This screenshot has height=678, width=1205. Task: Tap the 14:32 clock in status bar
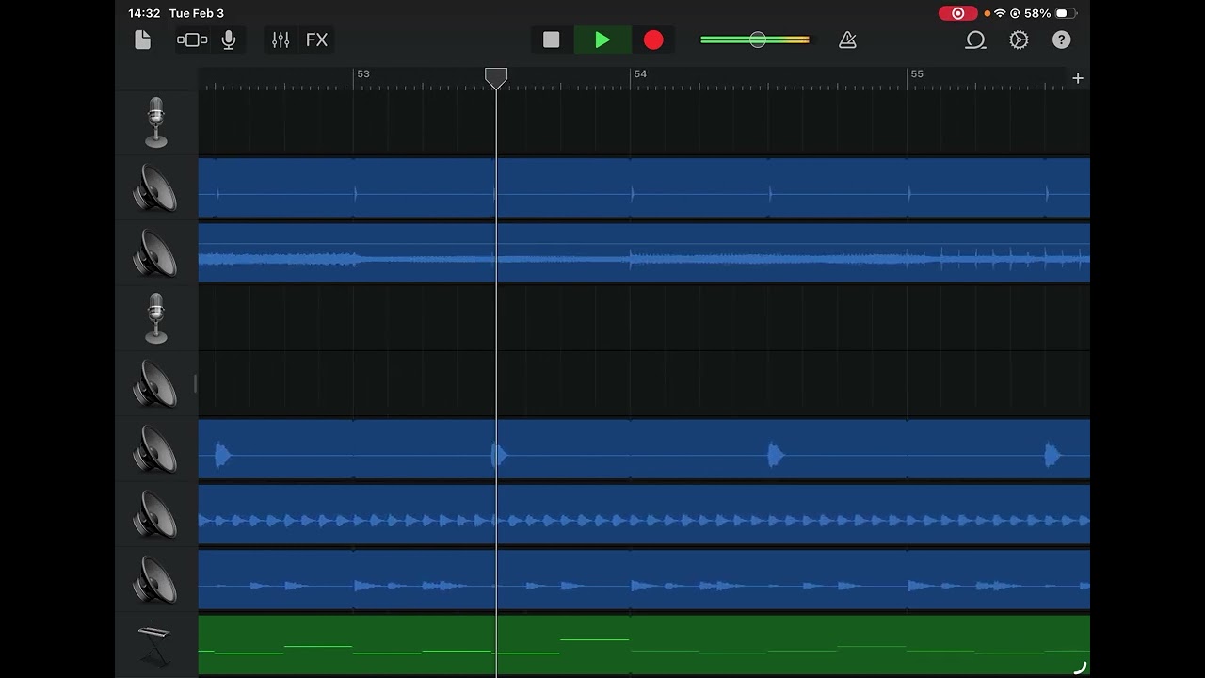144,13
